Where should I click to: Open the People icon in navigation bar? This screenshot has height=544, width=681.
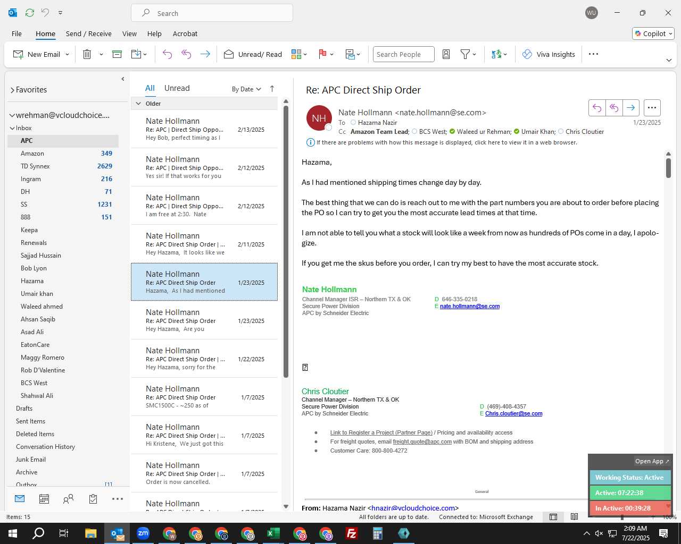69,499
